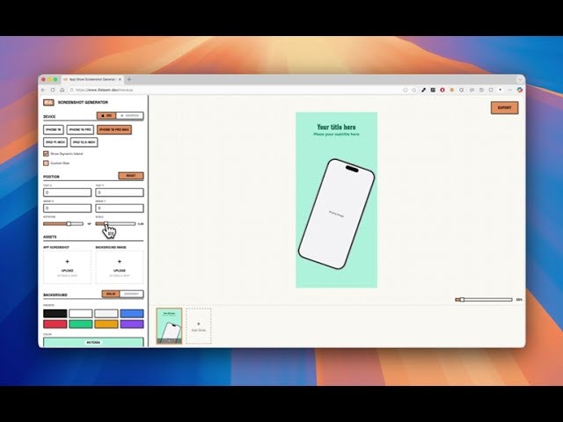Reload the page with the refresh icon
The height and width of the screenshot is (422, 563).
pos(53,90)
